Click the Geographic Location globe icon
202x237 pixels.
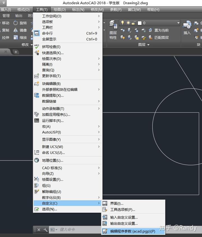[37, 160]
